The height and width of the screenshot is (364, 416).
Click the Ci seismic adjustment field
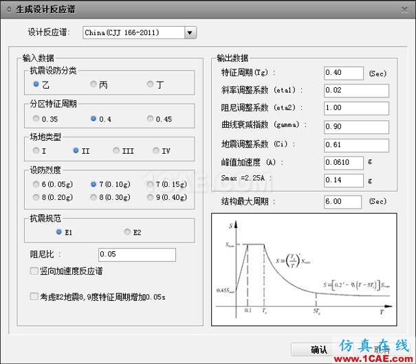(356, 146)
